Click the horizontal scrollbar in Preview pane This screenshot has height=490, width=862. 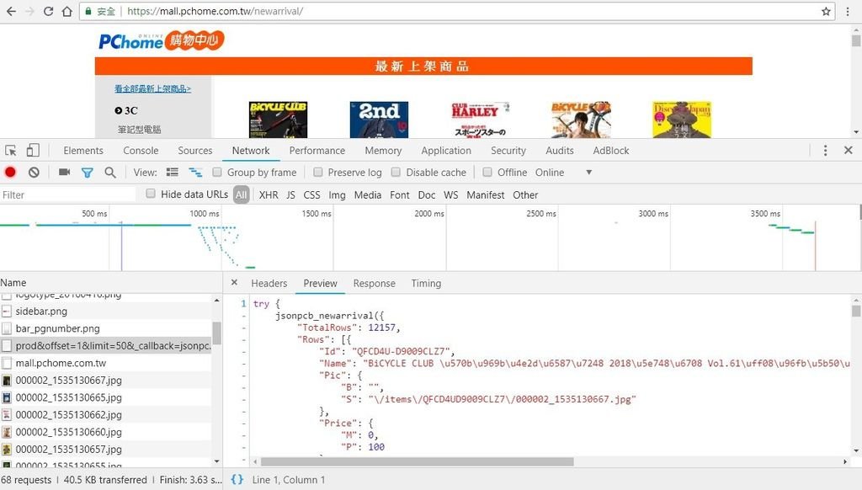pos(418,461)
